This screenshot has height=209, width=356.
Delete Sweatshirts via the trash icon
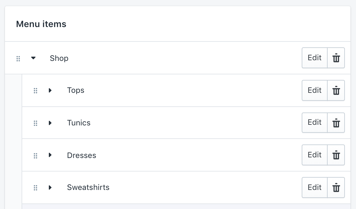[336, 187]
